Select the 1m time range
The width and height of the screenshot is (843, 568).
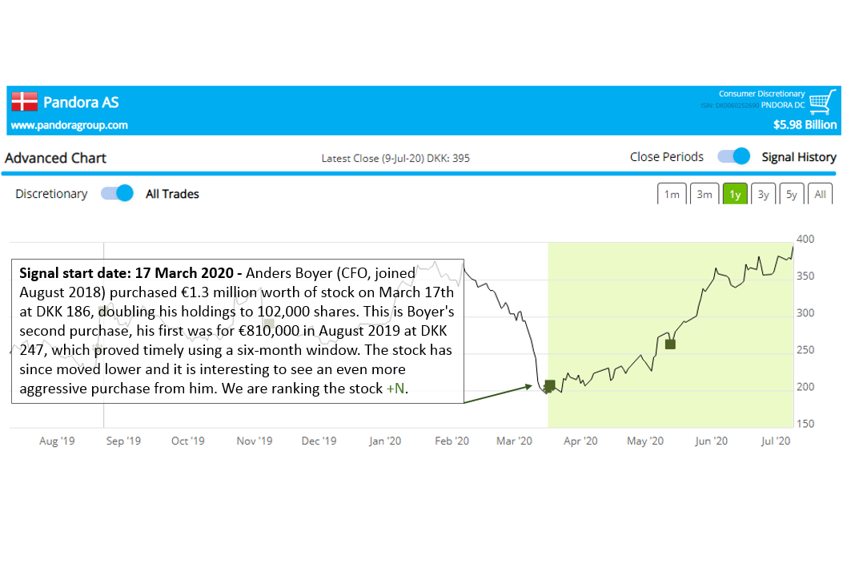(672, 195)
